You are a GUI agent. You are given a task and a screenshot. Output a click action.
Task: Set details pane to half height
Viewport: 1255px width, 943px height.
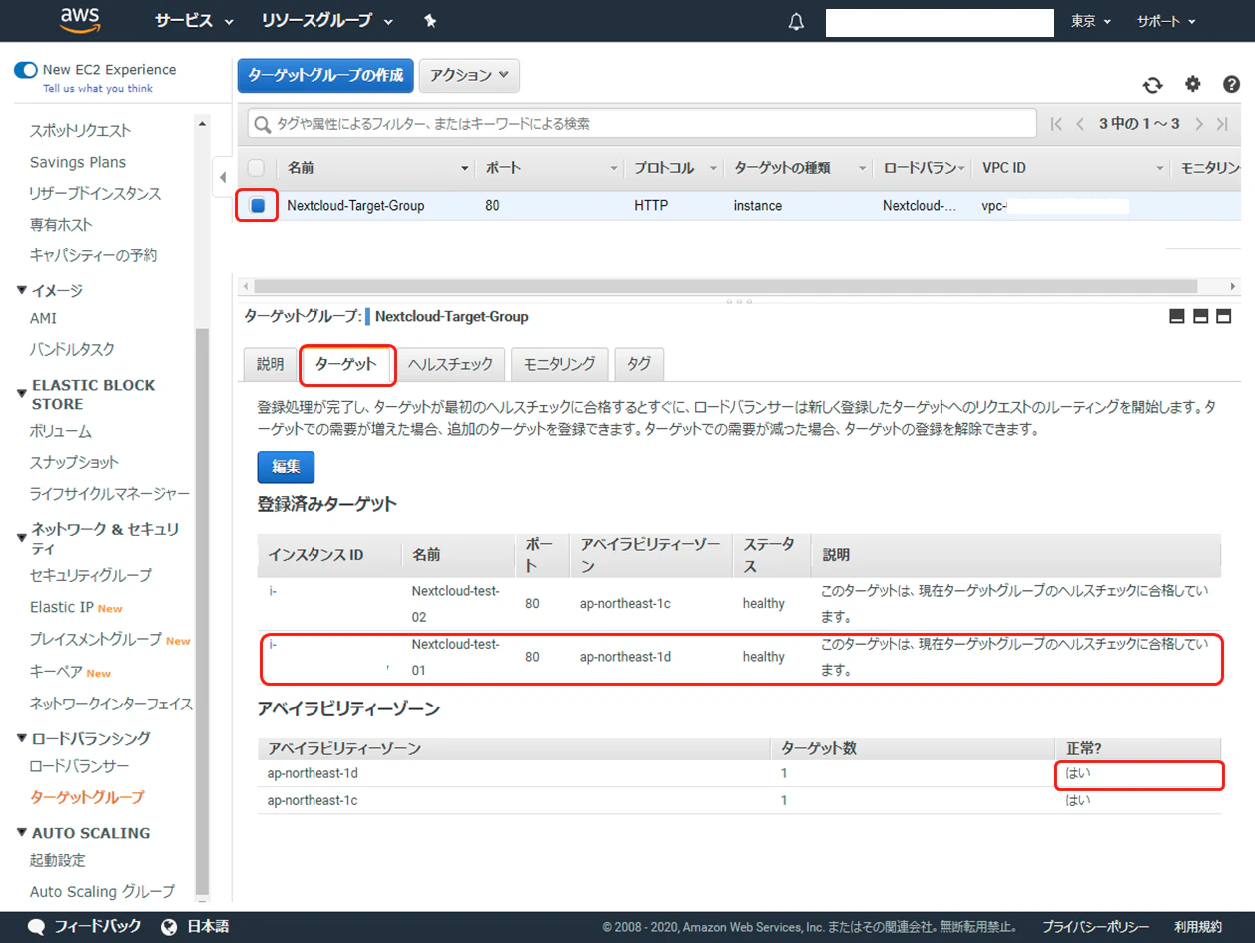tap(1200, 316)
